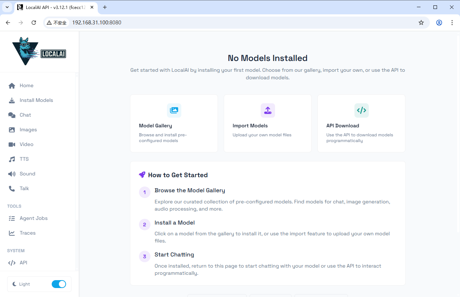Click the TOOLS section label
Image resolution: width=460 pixels, height=297 pixels.
(14, 206)
